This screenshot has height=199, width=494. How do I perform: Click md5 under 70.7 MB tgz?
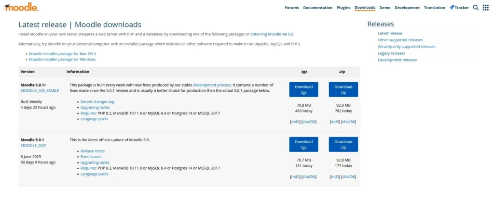point(295,177)
